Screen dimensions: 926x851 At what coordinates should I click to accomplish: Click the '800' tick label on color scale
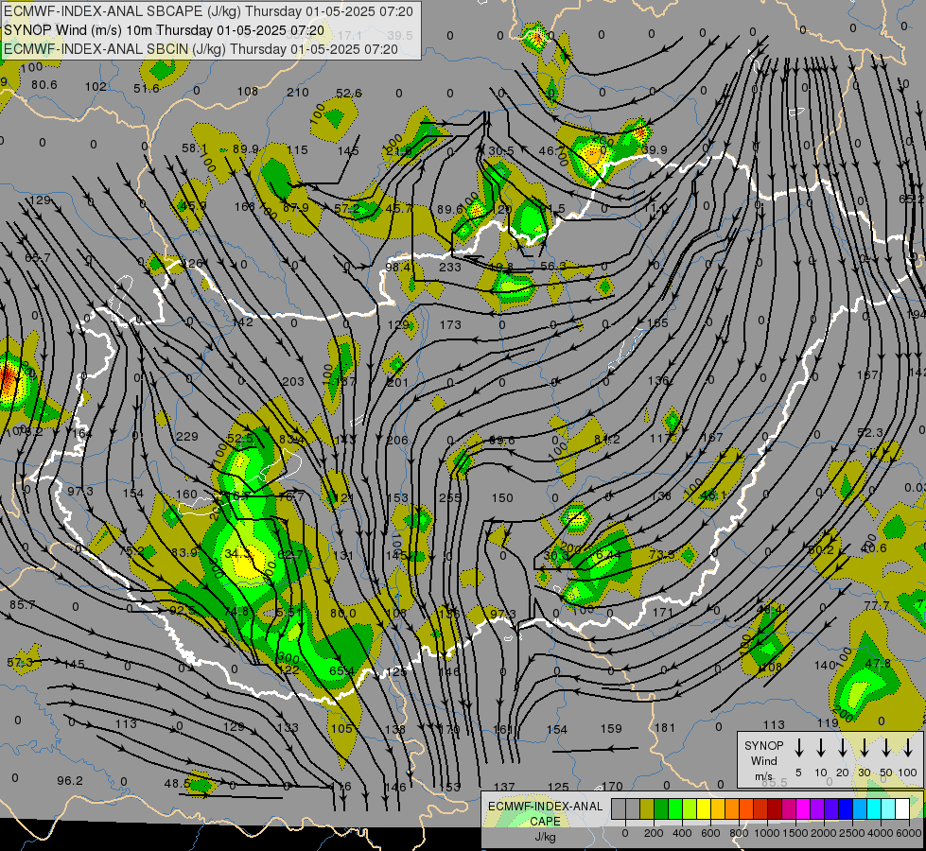click(x=739, y=833)
